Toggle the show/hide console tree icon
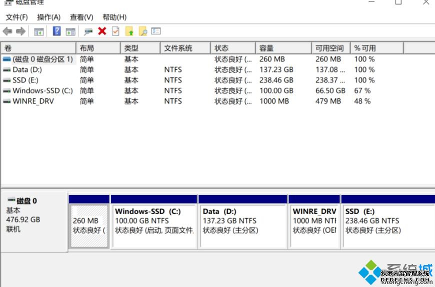 [x=39, y=31]
